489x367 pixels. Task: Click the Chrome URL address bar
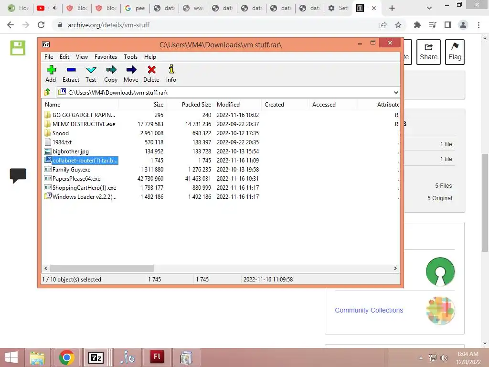point(215,25)
